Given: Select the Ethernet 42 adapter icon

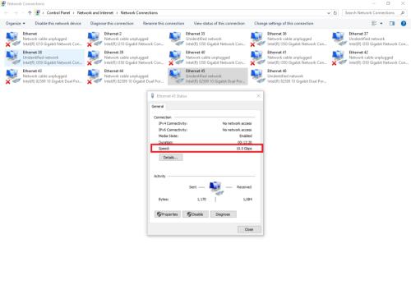Looking at the screenshot, I should point(339,57).
